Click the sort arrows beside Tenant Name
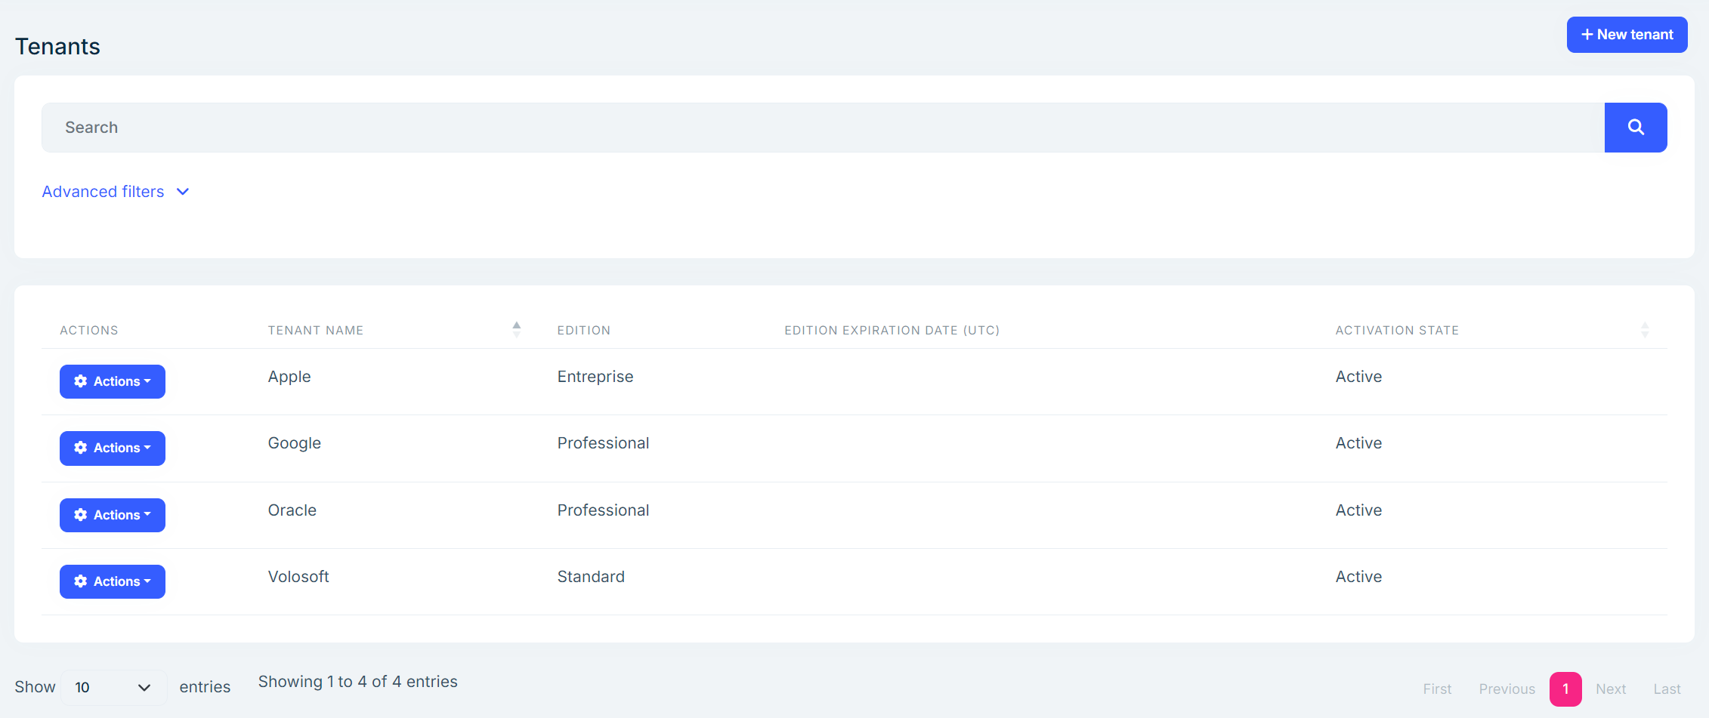 [516, 329]
